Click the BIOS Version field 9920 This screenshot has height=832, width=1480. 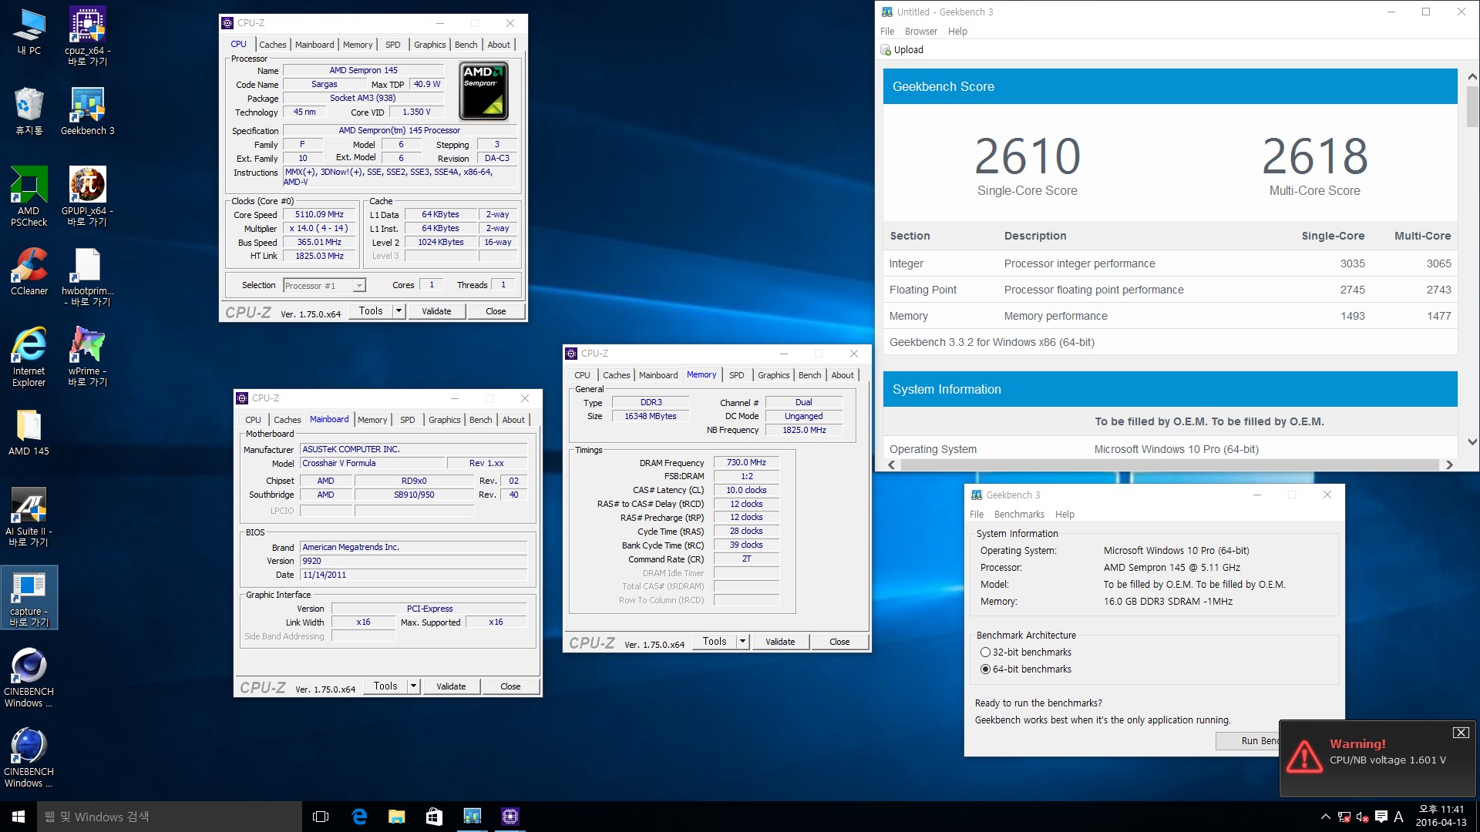pos(414,562)
